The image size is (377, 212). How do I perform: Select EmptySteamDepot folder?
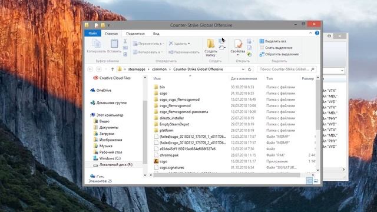click(x=171, y=124)
